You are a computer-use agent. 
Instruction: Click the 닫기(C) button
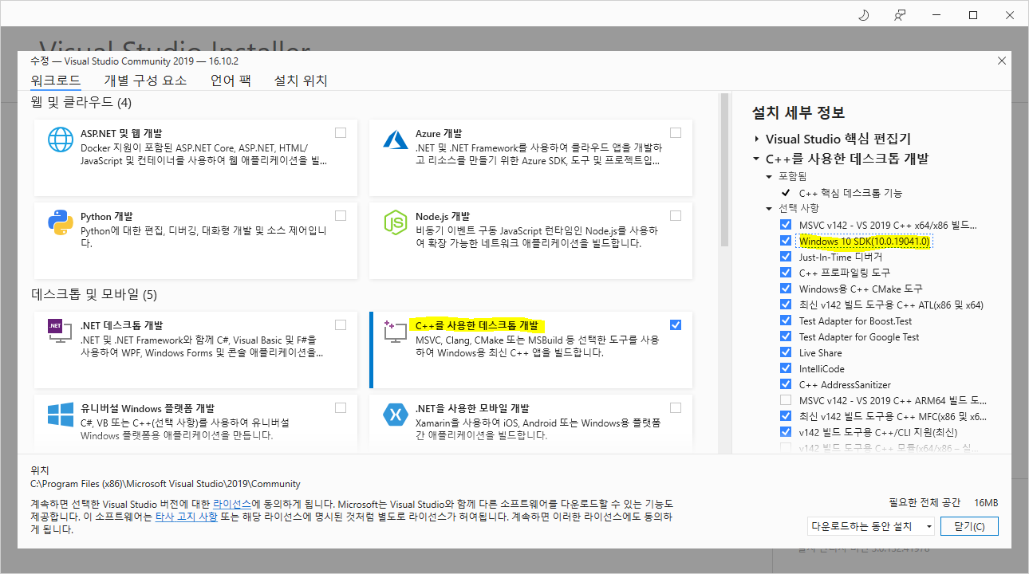969,526
